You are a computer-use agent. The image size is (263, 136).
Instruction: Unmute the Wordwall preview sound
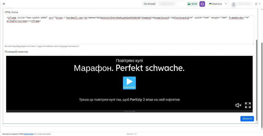tap(238, 105)
